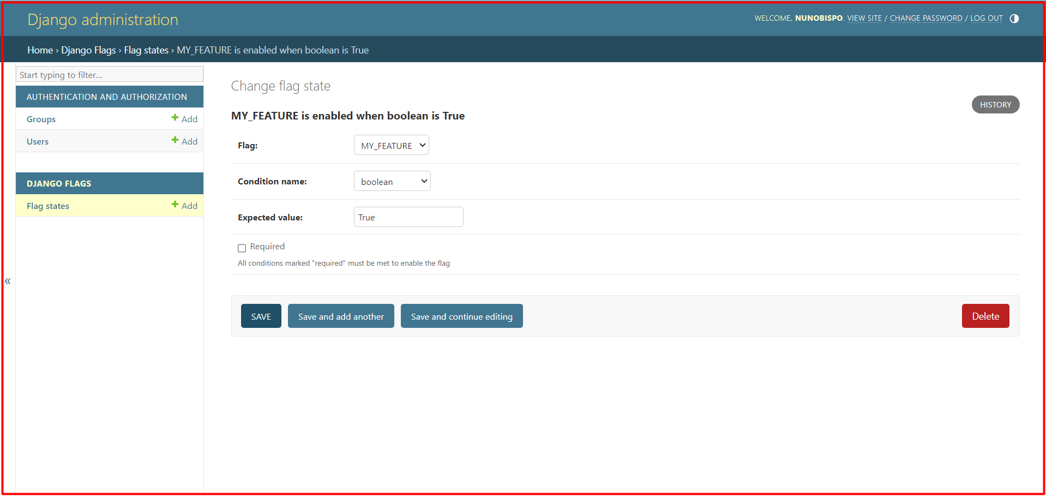The height and width of the screenshot is (497, 1046).
Task: Open Users under Authentication and Authorization
Action: pyautogui.click(x=37, y=141)
